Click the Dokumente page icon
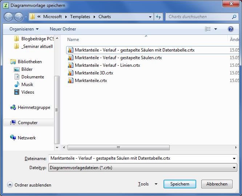The image size is (242, 196). (x=17, y=77)
